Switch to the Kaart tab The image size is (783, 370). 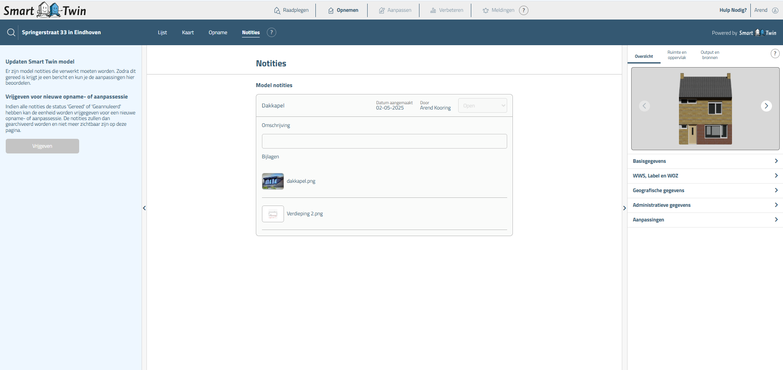[188, 33]
